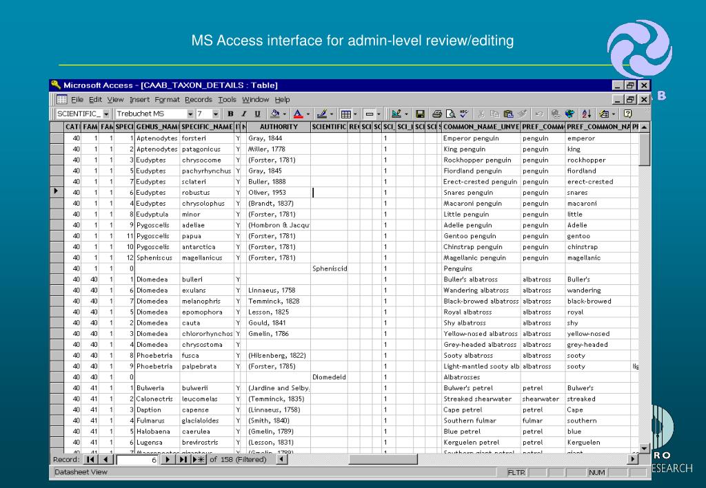Open the Records menu
Screen dimensions: 706x488
pyautogui.click(x=198, y=99)
